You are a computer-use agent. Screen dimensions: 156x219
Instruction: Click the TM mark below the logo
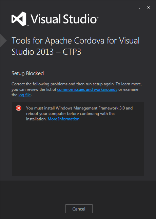(28, 26)
